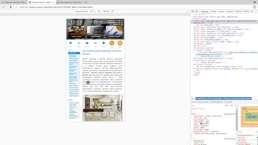This screenshot has height=145, width=258.
Task: Show more DevTools tabs via overflow chevron
Action: 252,11
